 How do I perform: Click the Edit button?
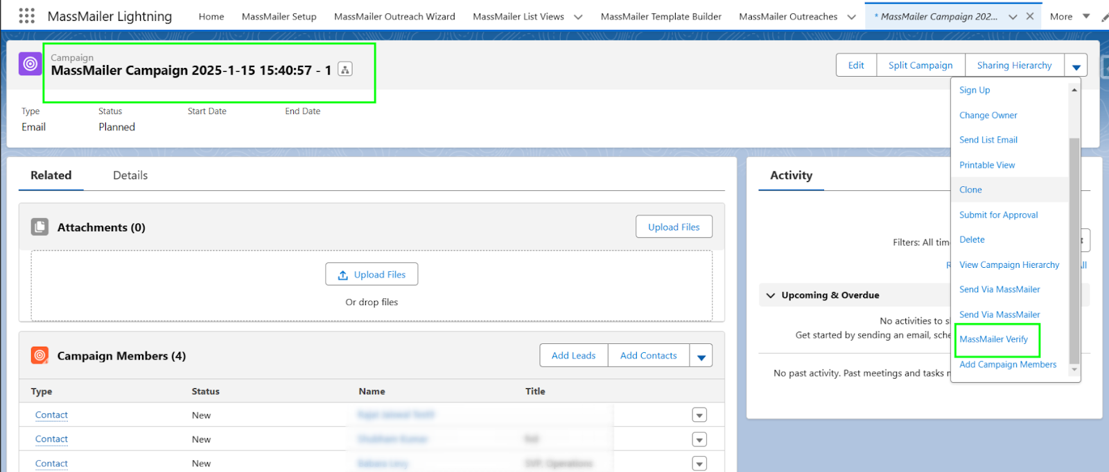(x=856, y=65)
